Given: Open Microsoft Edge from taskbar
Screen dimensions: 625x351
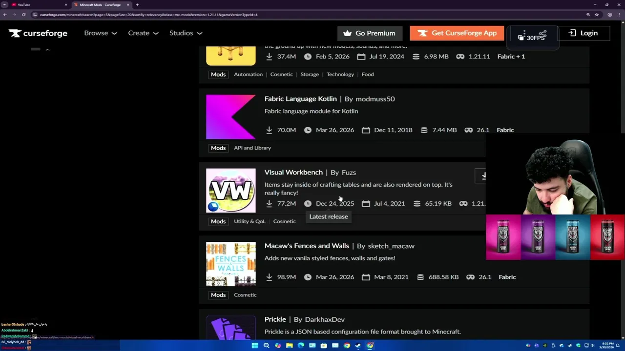Looking at the screenshot, I should (x=301, y=346).
